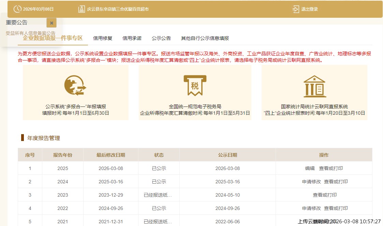The image size is (383, 226).
Task: Select the 信用承诺 tab
Action: click(132, 38)
